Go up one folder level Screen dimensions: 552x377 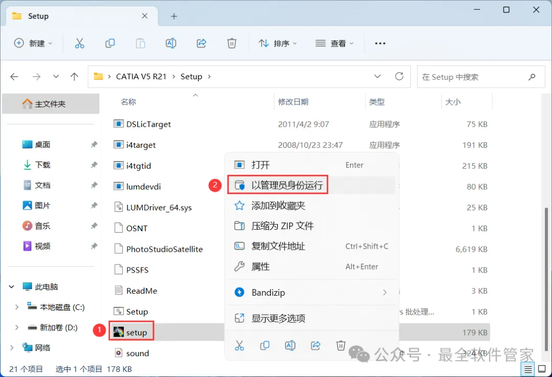[x=74, y=76]
